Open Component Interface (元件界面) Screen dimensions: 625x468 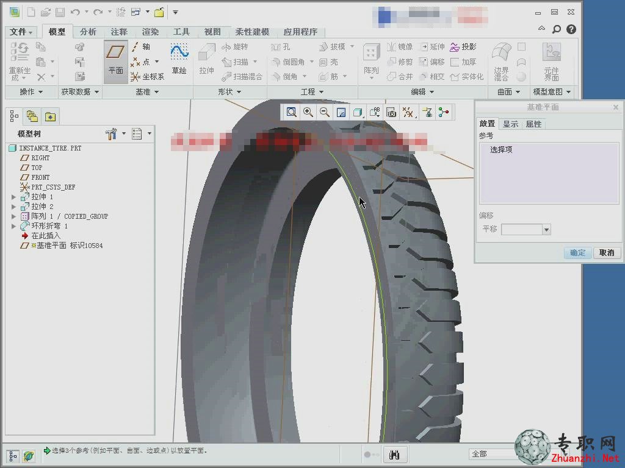552,62
